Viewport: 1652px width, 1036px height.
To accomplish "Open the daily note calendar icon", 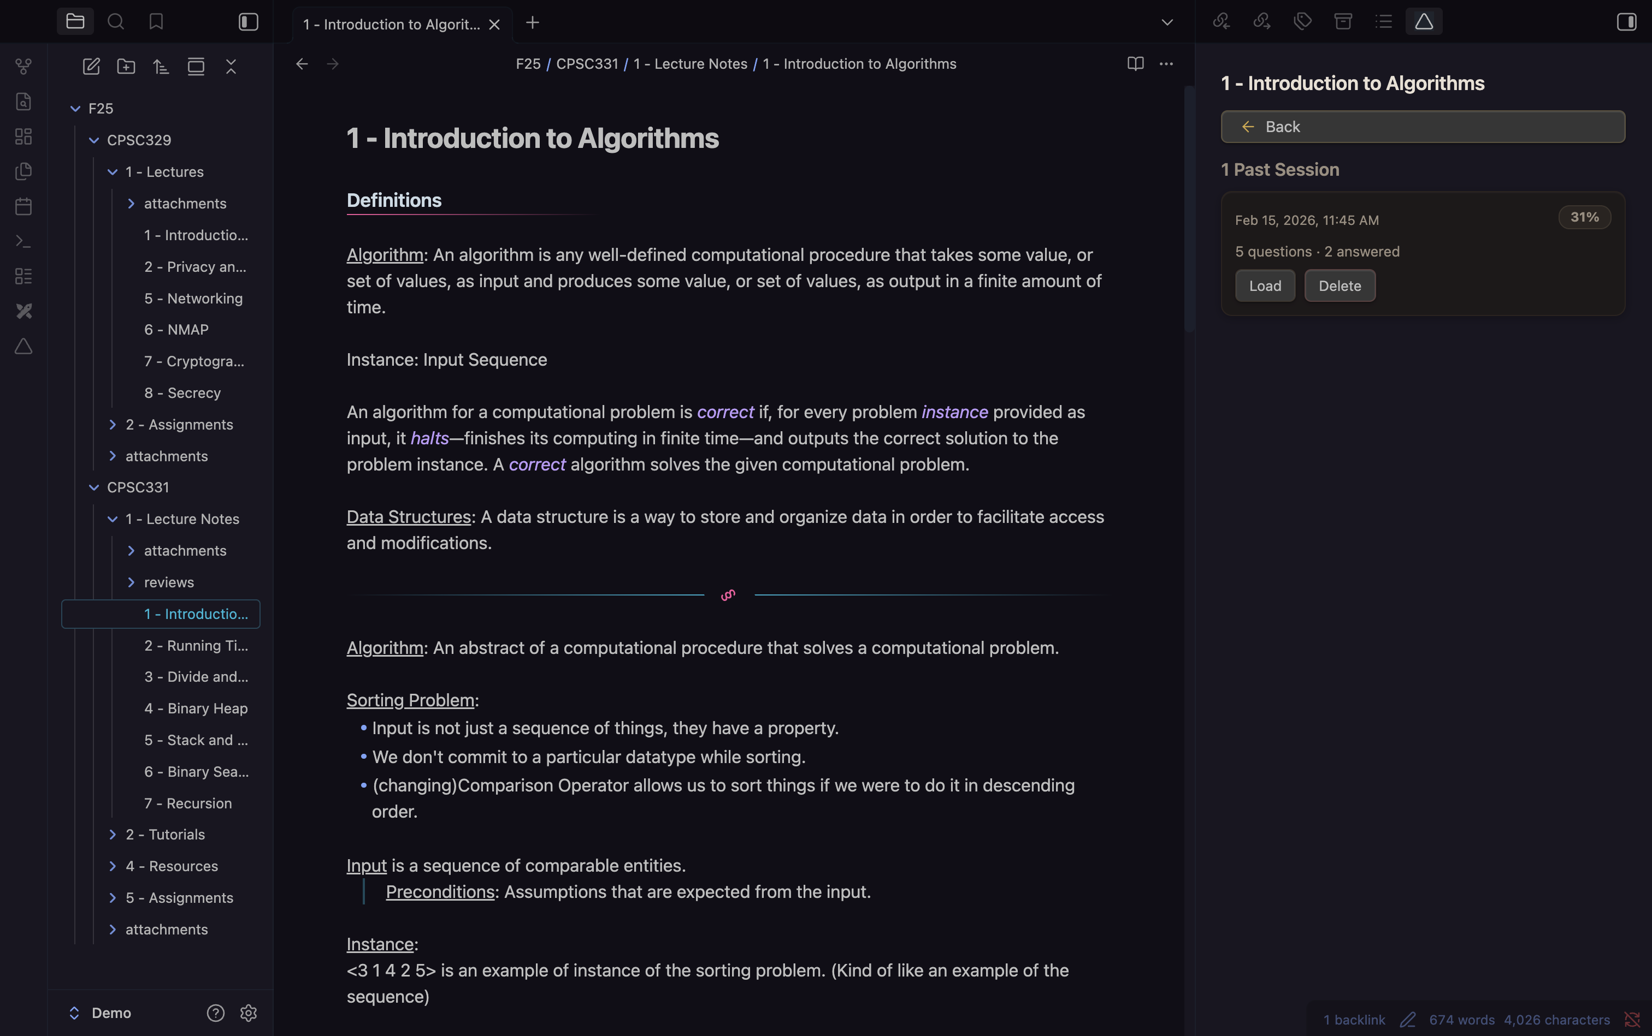I will [x=23, y=206].
